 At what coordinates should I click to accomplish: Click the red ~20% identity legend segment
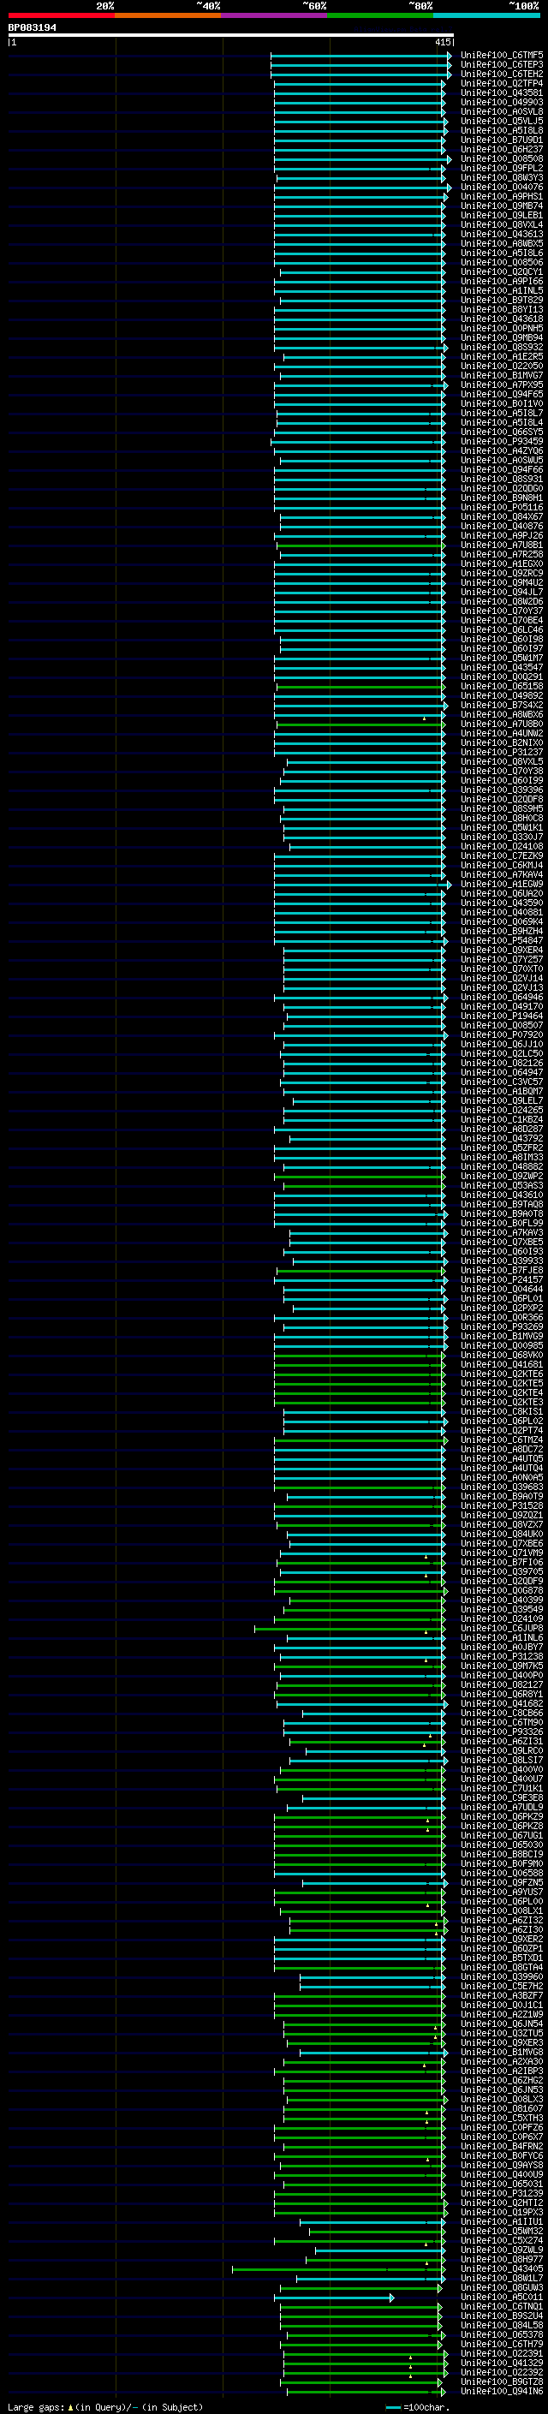(x=61, y=15)
